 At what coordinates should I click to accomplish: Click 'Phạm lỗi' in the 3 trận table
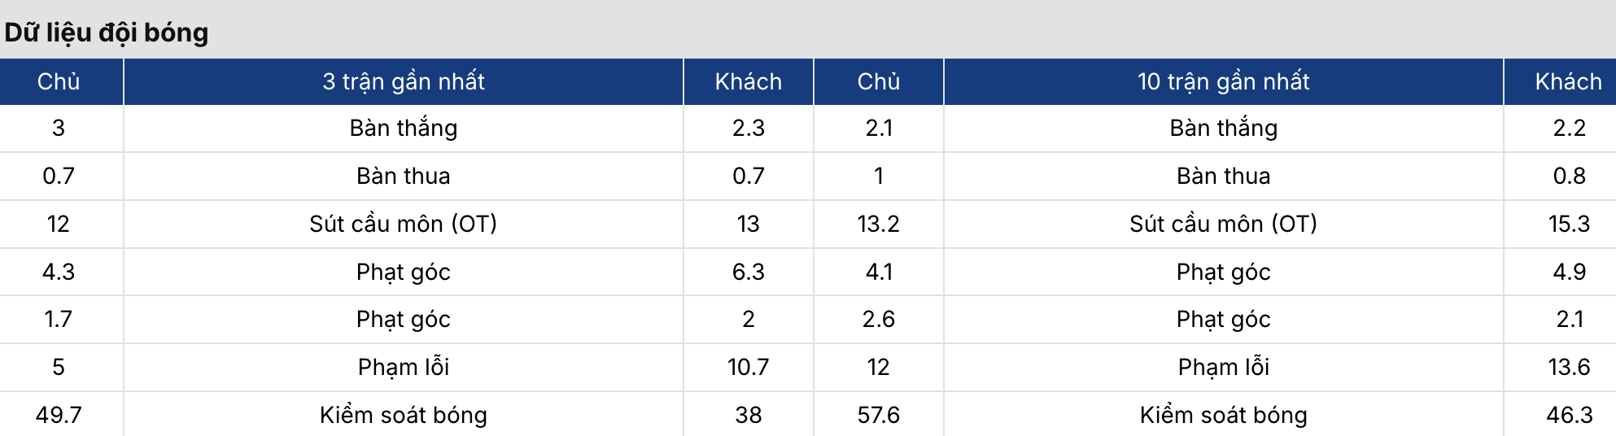(404, 367)
